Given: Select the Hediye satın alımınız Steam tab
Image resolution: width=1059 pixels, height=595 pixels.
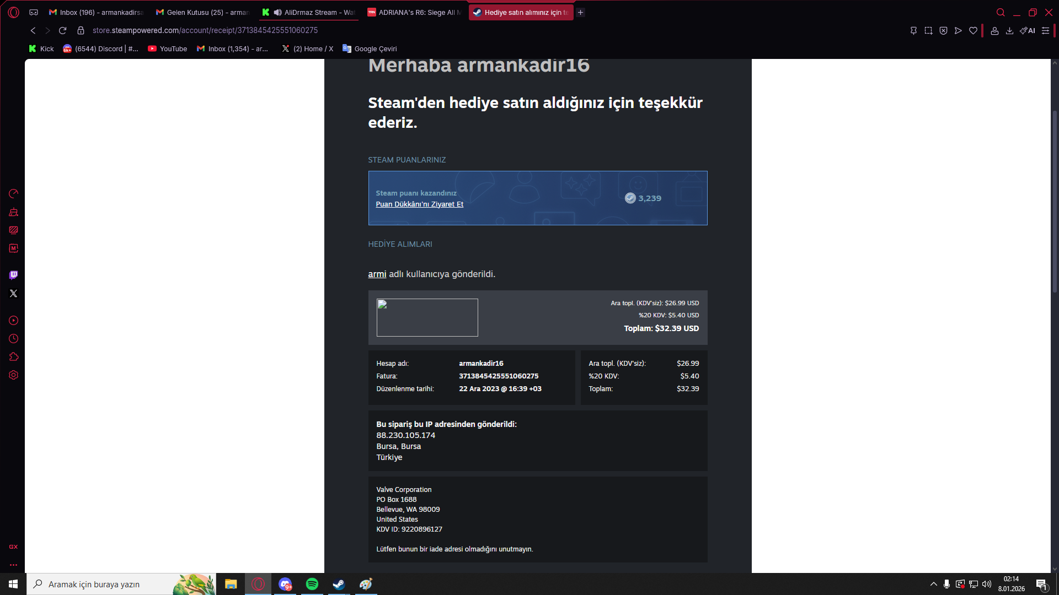Looking at the screenshot, I should (x=521, y=12).
